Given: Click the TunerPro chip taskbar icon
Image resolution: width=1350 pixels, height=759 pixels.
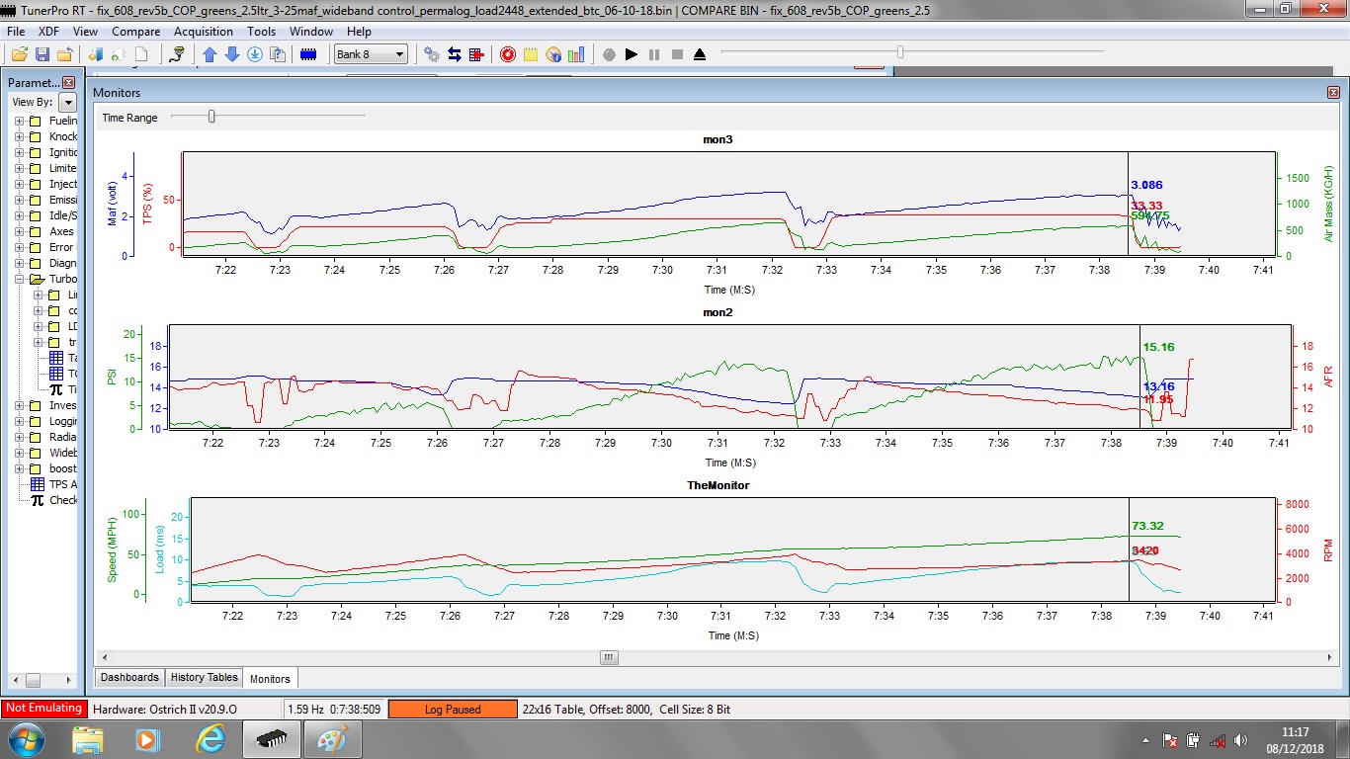Looking at the screenshot, I should pos(270,739).
